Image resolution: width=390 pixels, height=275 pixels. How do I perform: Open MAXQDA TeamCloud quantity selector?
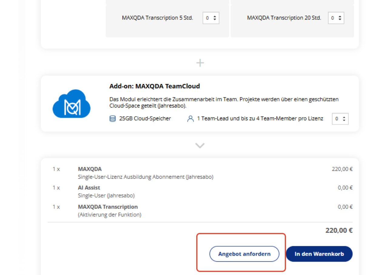pyautogui.click(x=340, y=119)
